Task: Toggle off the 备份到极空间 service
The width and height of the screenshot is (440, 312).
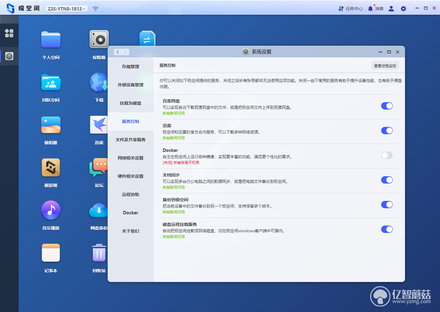Action: 387,205
